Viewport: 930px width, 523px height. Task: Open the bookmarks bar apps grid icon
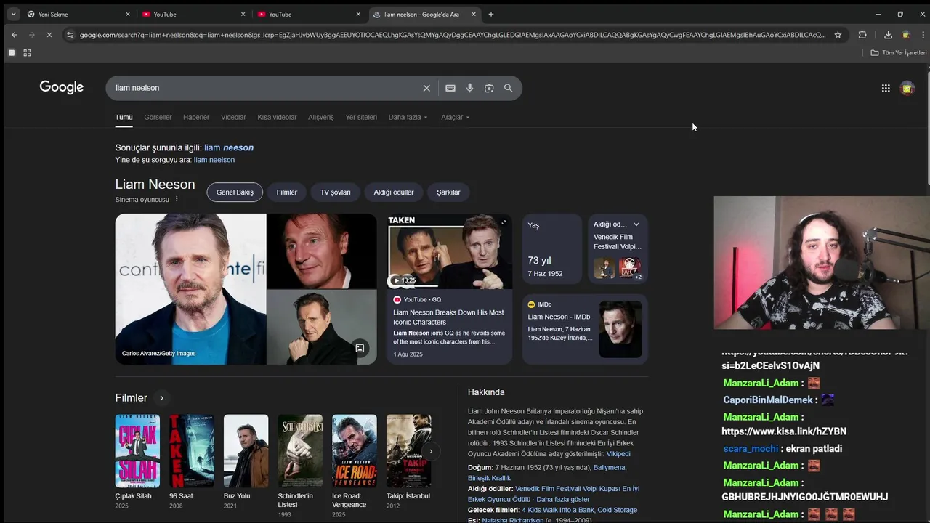point(27,53)
